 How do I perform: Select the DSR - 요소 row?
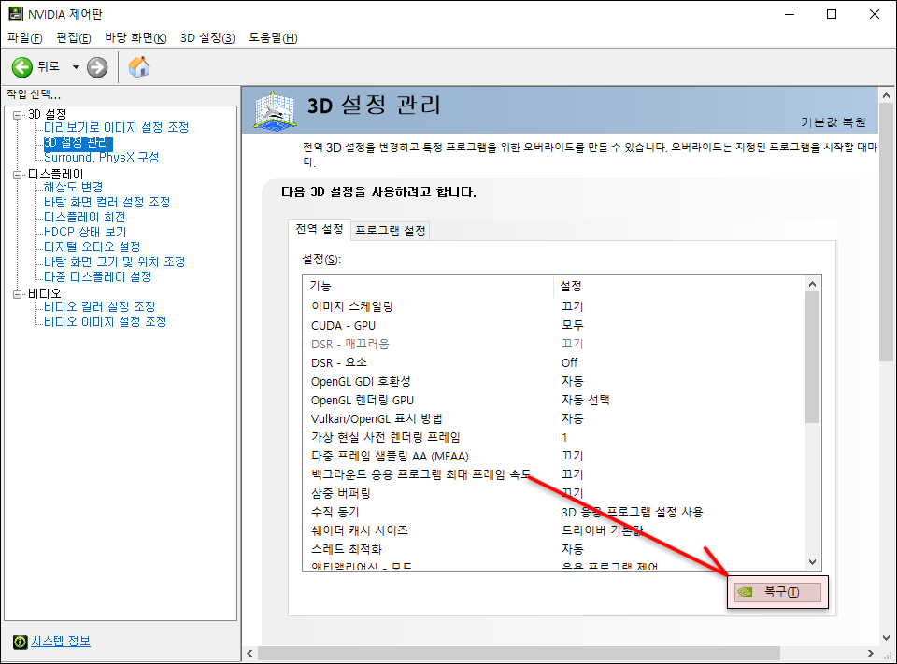click(x=553, y=362)
